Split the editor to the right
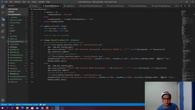 (189, 6)
